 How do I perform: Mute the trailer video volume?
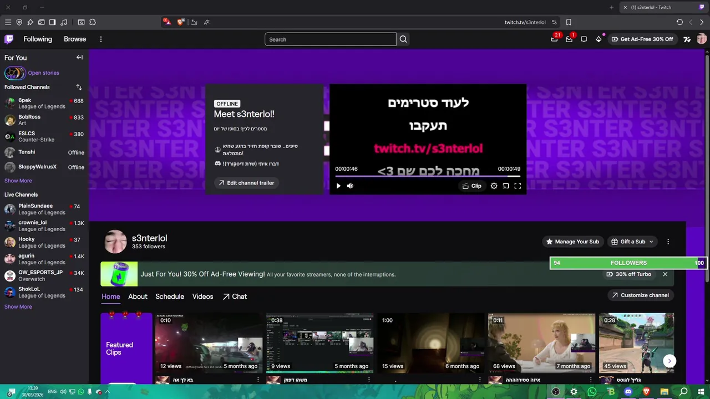350,186
